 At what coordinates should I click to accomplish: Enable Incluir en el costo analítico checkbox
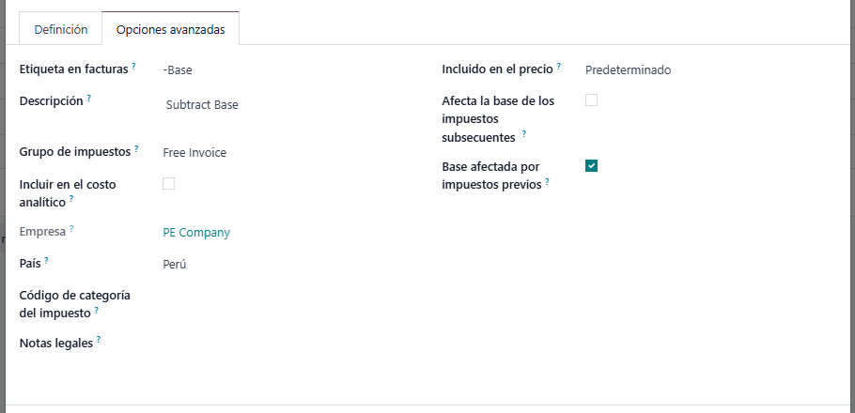(x=168, y=184)
